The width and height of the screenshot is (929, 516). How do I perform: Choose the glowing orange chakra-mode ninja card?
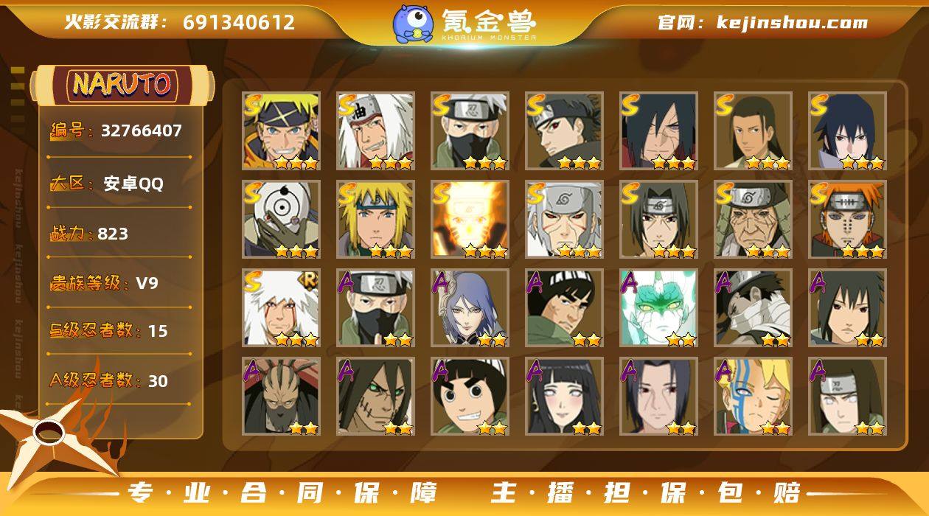(470, 220)
